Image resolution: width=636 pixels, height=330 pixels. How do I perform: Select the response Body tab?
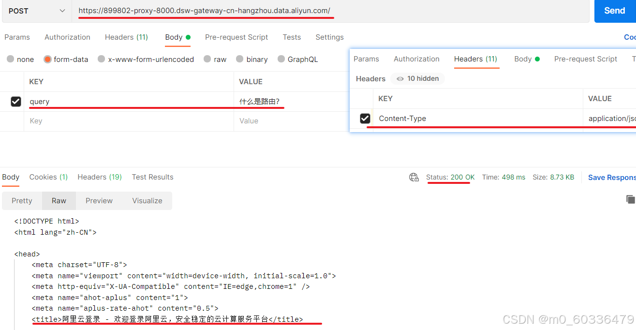[x=11, y=177]
